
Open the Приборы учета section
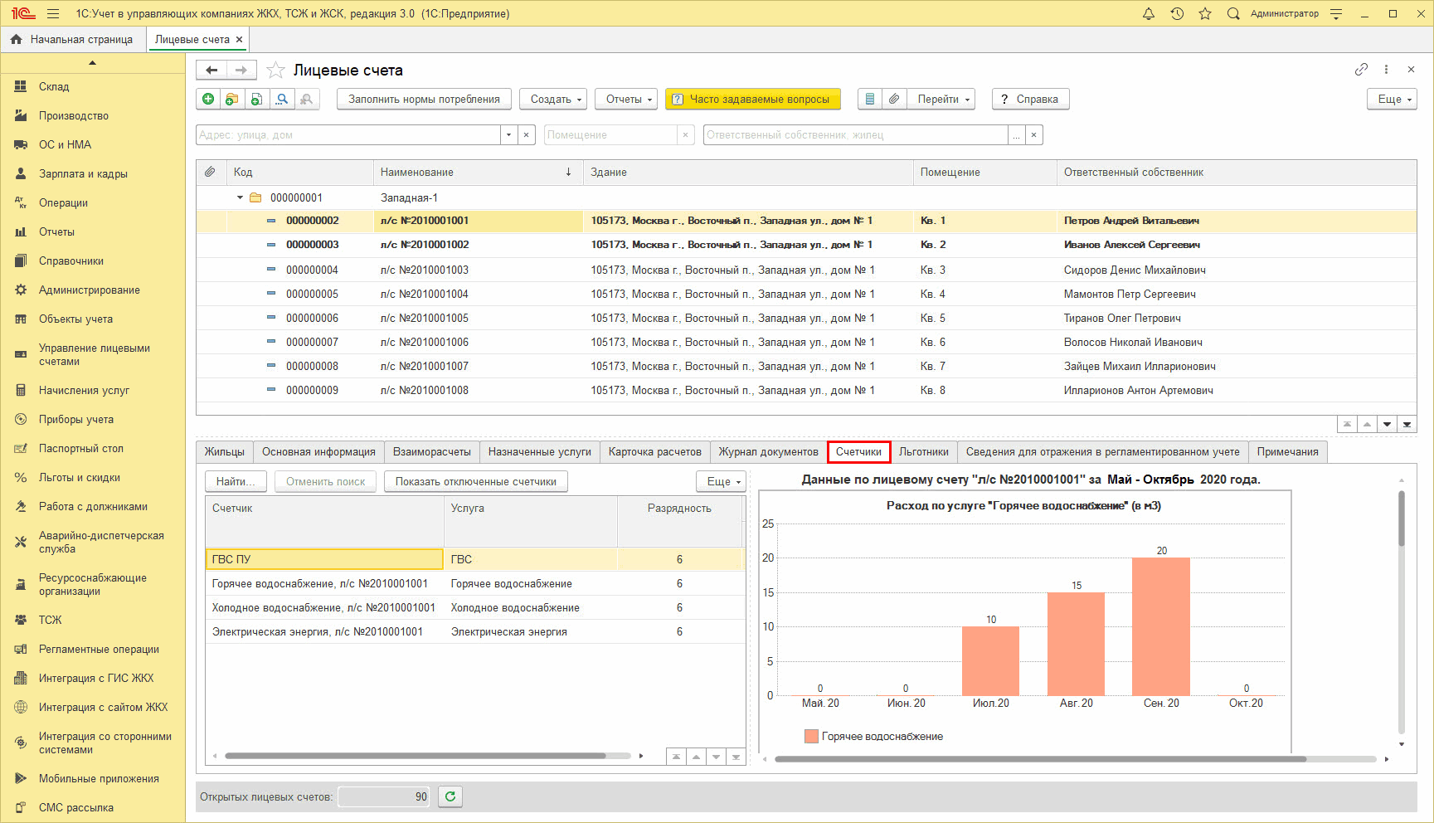[75, 419]
